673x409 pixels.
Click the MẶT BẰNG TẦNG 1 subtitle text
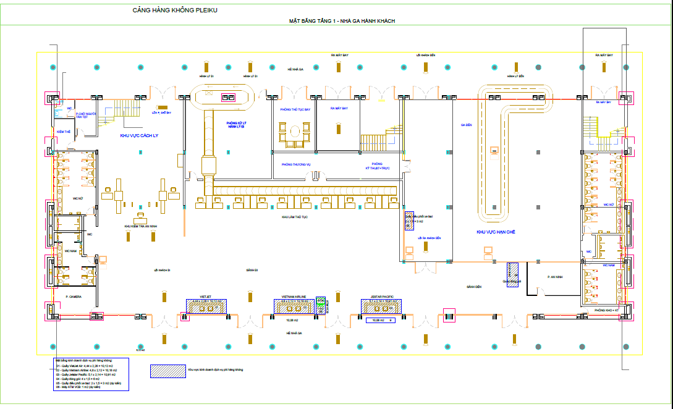[342, 21]
